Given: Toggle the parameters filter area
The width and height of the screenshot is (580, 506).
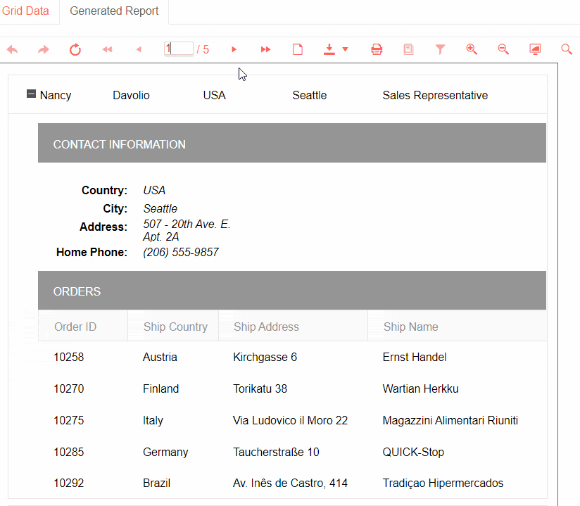Looking at the screenshot, I should click(x=440, y=49).
